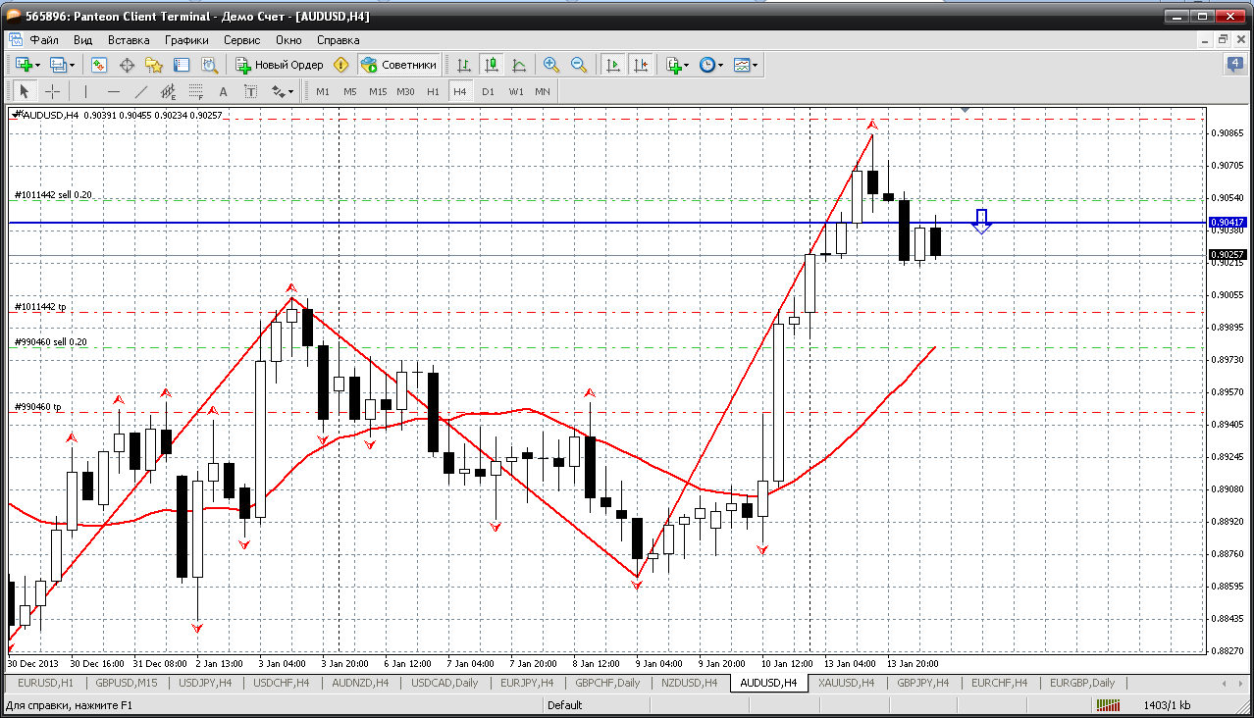Screen dimensions: 1254x718
Task: Open the Navigator folder-star icon
Action: [154, 65]
